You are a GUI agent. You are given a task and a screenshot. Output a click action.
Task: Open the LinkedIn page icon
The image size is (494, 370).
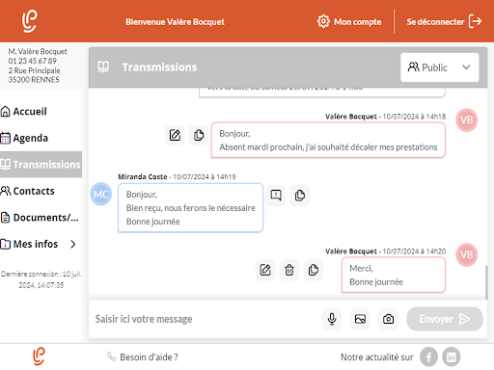pyautogui.click(x=451, y=357)
